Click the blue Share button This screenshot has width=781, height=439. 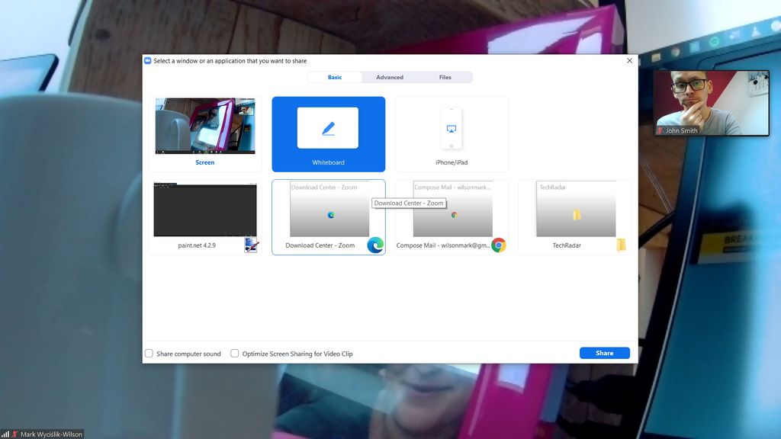604,352
